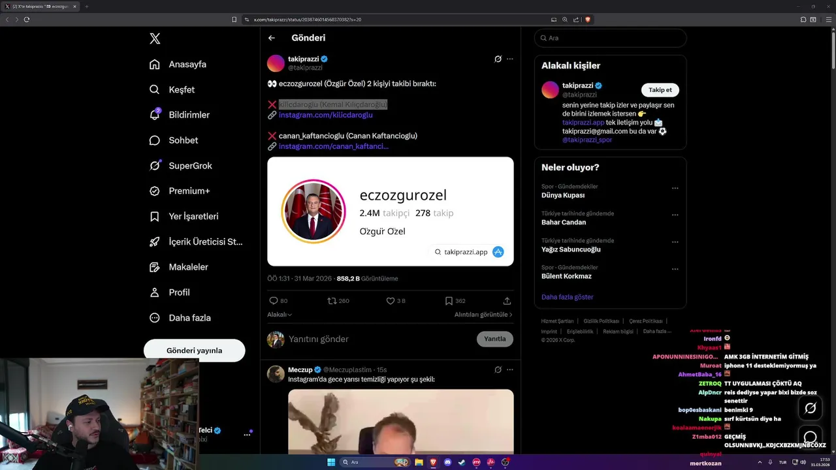This screenshot has width=836, height=470.
Task: Click the Yanıtla button
Action: (x=495, y=339)
